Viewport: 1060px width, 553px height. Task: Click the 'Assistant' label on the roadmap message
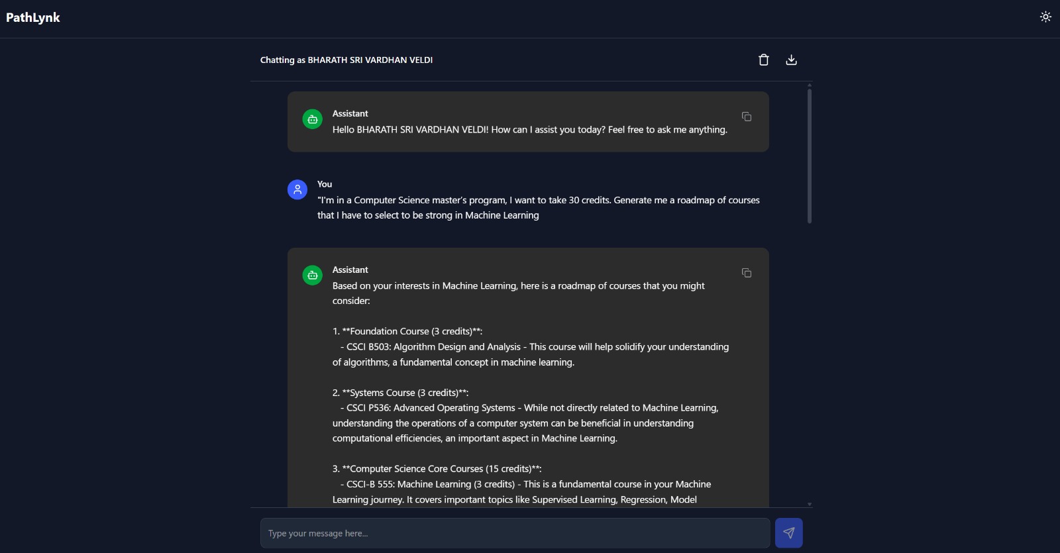click(x=349, y=270)
